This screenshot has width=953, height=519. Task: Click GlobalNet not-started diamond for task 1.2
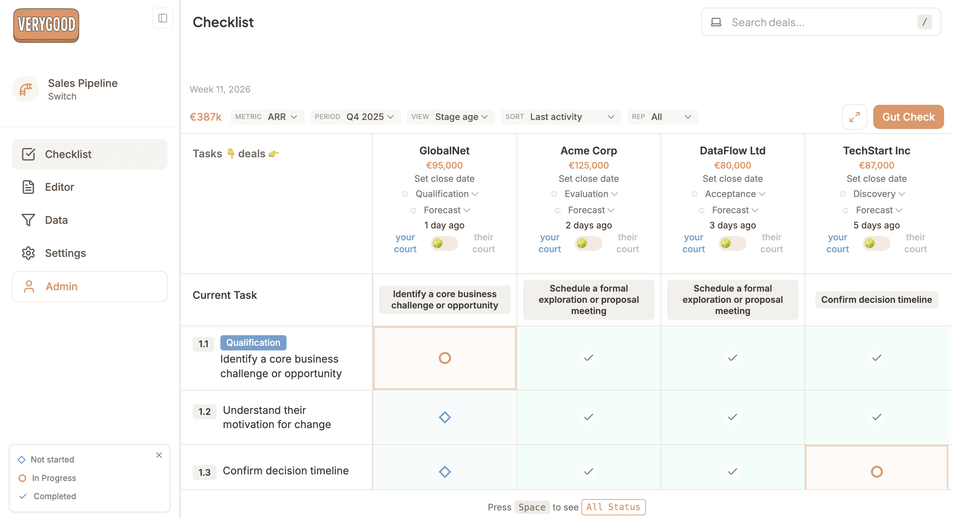click(444, 417)
